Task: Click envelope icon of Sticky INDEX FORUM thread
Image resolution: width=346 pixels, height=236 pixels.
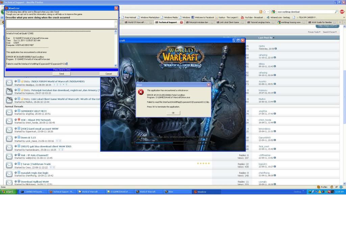Action: tap(9, 83)
